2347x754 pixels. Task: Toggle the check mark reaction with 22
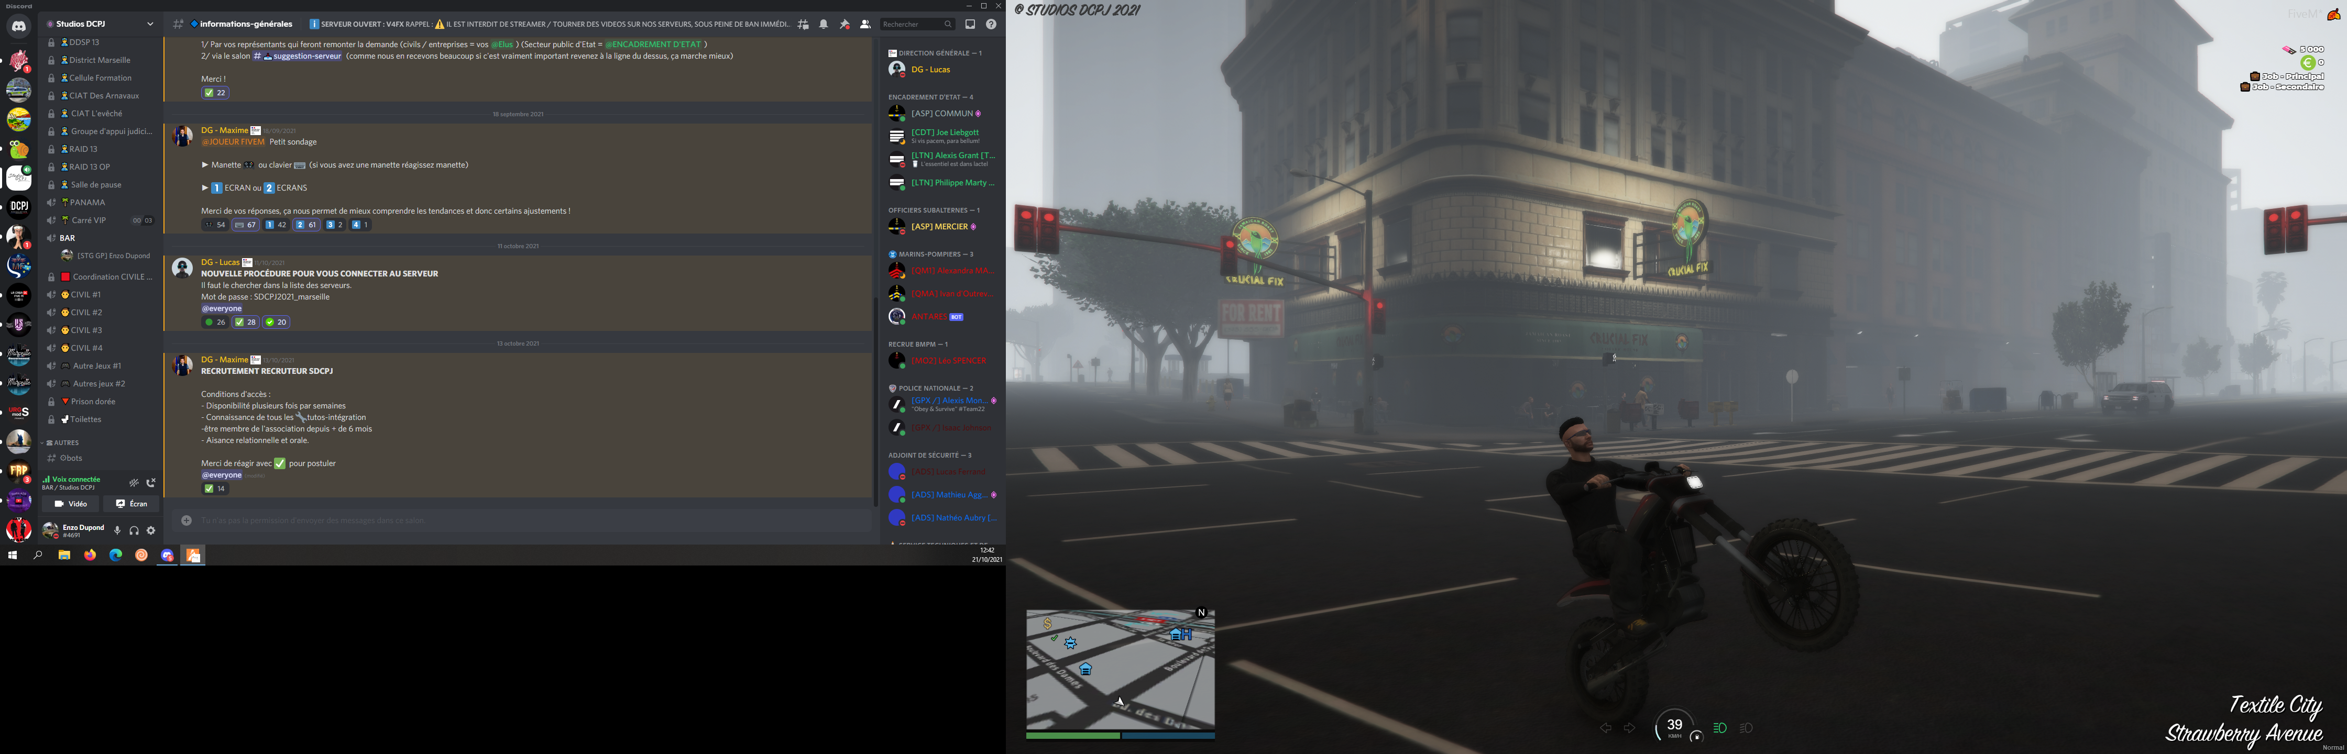click(215, 93)
